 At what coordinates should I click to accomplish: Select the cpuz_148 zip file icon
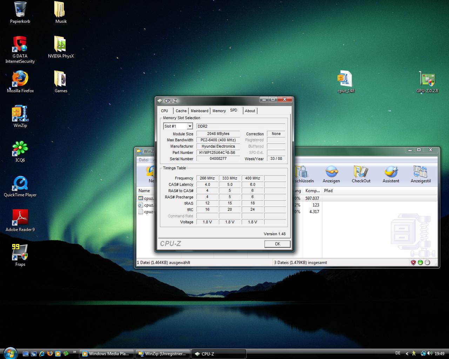(346, 79)
